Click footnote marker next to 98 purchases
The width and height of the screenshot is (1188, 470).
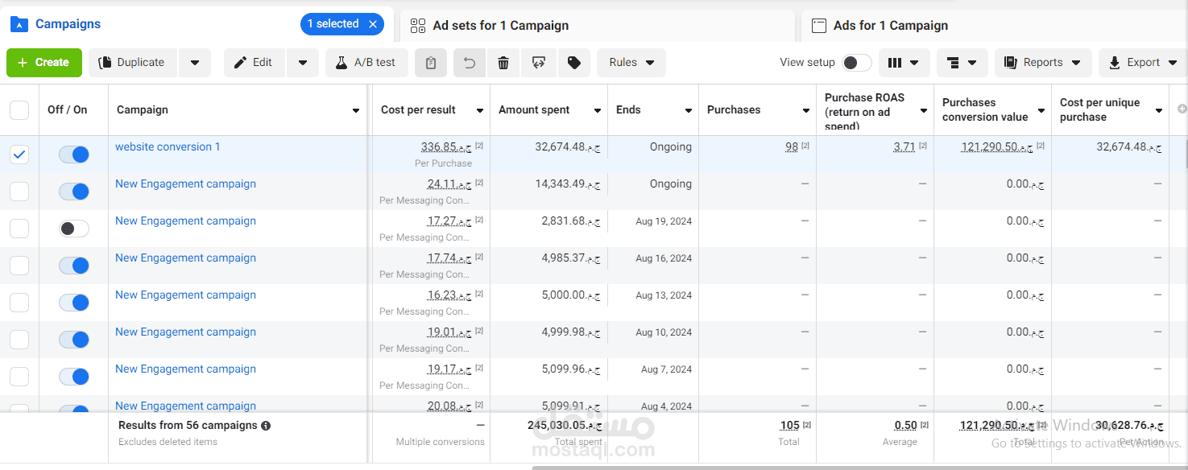(x=805, y=146)
